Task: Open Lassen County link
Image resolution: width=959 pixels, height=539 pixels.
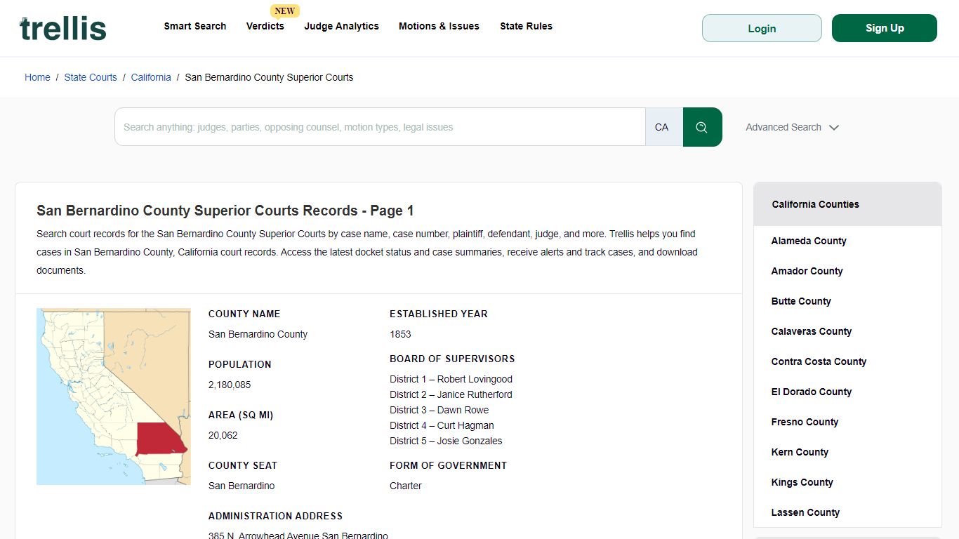Action: 805,512
